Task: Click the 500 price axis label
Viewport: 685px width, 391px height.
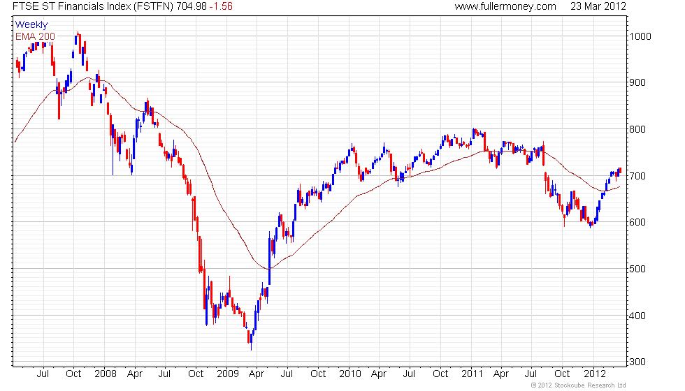Action: click(x=637, y=270)
